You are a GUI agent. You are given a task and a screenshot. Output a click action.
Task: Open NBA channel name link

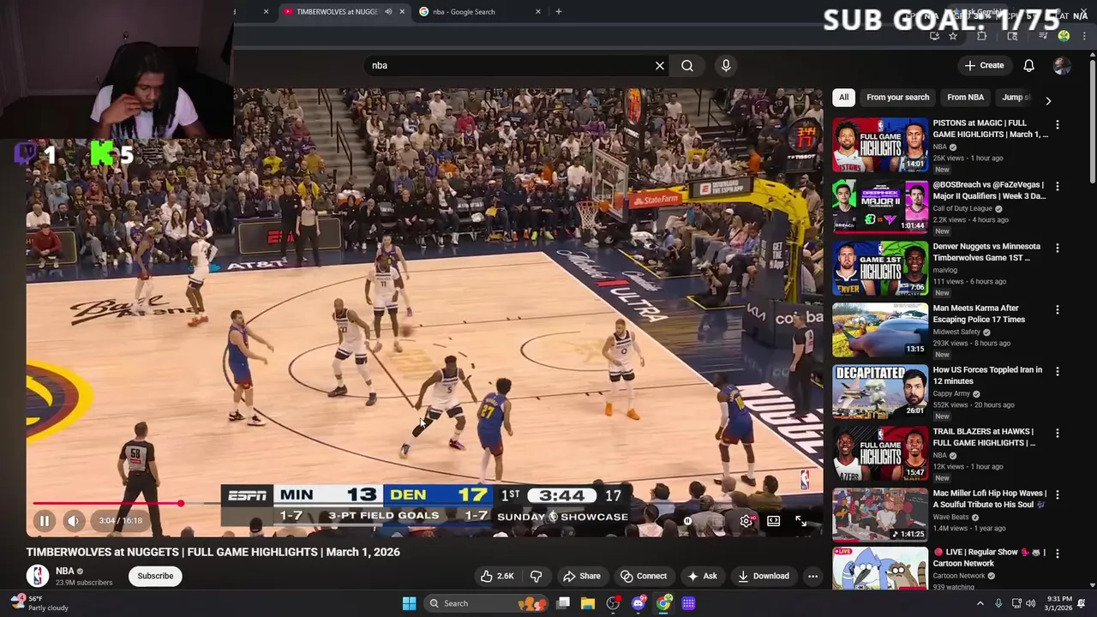coord(65,571)
